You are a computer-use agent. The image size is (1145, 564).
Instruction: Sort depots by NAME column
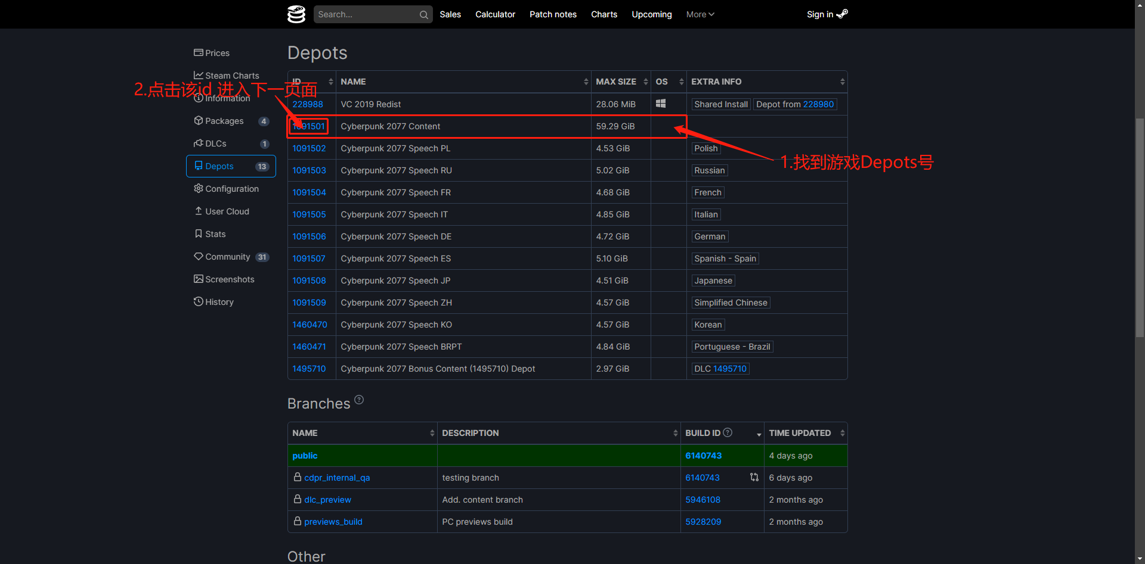pos(463,82)
